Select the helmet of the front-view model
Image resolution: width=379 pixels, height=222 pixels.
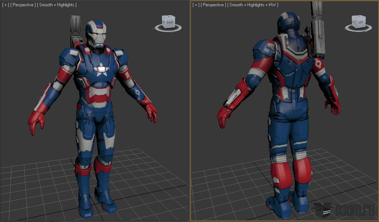point(96,34)
